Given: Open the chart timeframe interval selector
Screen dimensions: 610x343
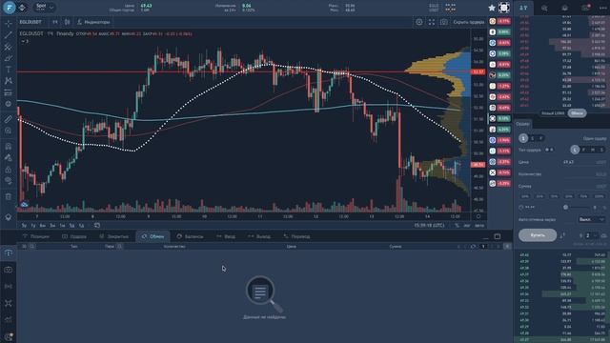Looking at the screenshot, I should tap(55, 22).
